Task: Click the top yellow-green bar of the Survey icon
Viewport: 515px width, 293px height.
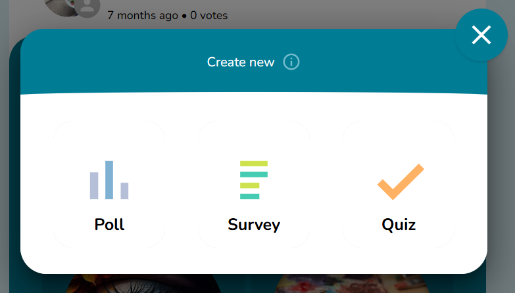Action: 254,164
